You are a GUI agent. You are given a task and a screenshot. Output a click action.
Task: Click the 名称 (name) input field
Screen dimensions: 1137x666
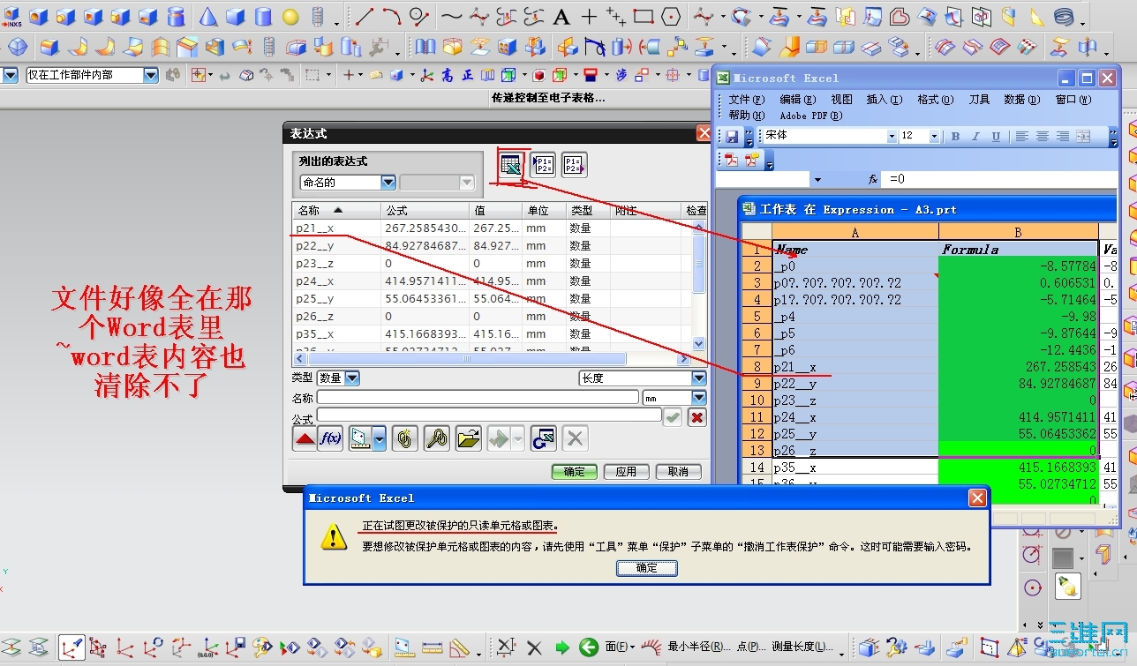coord(478,398)
